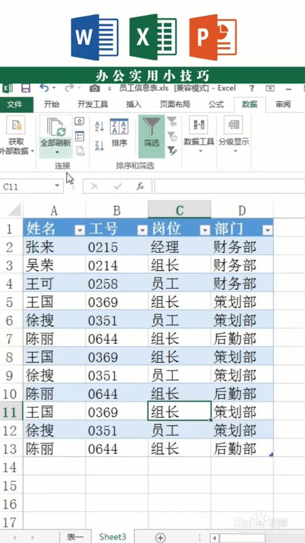305x543 pixels.
Task: Open the Data Tools group
Action: [199, 135]
